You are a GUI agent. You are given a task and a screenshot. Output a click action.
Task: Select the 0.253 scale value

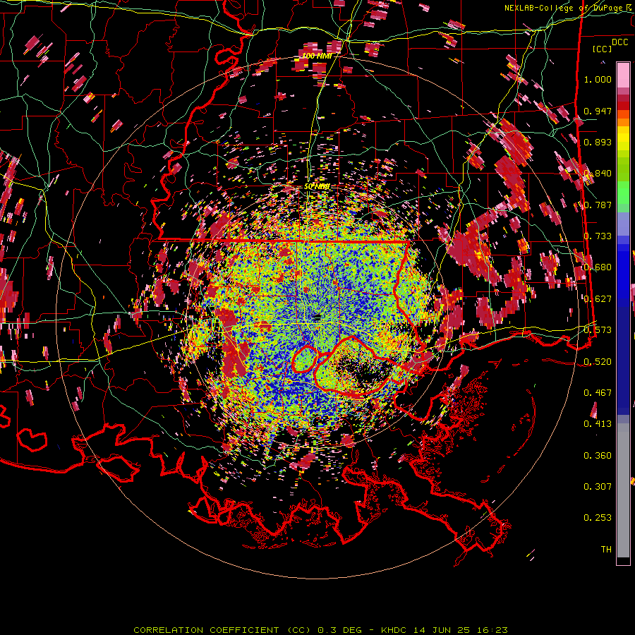598,518
